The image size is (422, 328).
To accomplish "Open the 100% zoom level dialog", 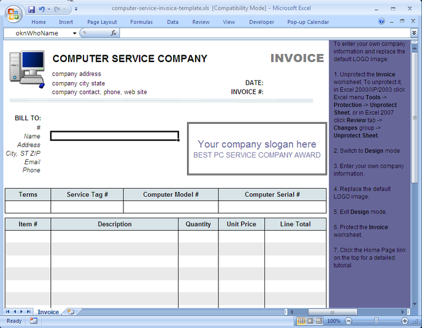I will pyautogui.click(x=334, y=321).
